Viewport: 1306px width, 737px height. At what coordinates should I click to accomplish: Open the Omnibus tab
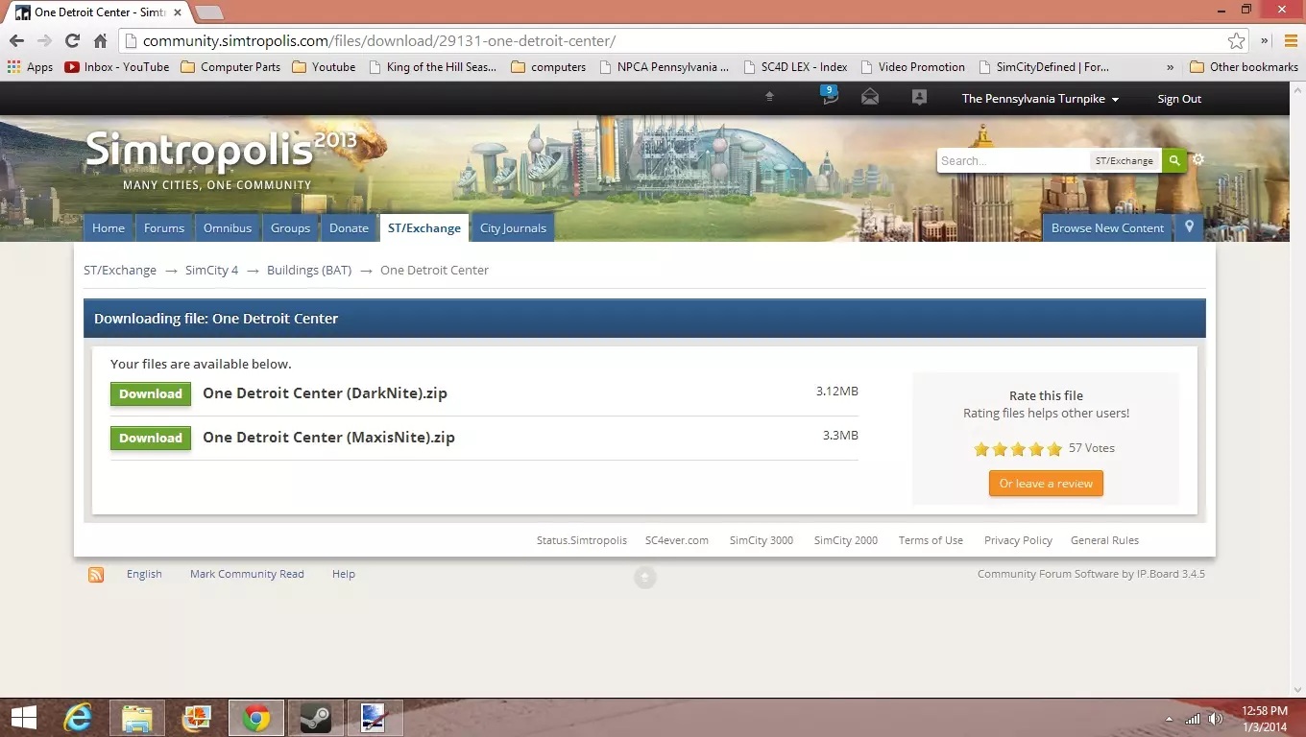(x=228, y=227)
